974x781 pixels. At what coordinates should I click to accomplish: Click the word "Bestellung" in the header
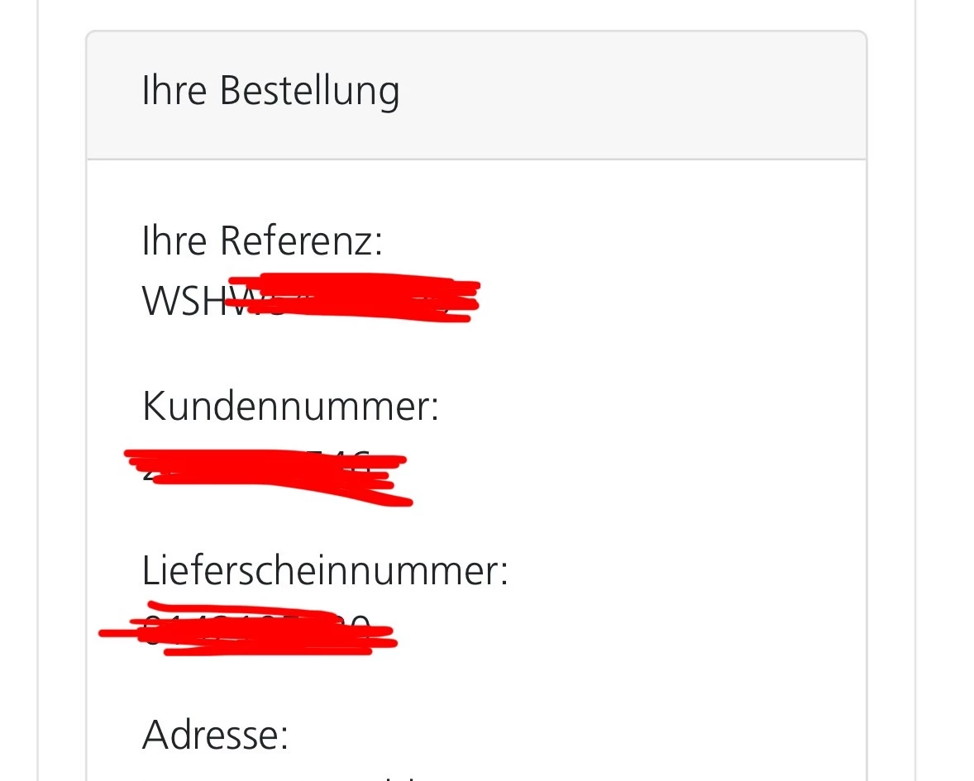point(309,91)
